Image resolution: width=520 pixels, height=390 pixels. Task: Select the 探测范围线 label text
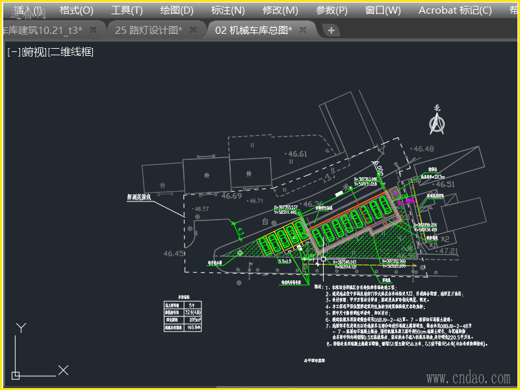pos(139,197)
